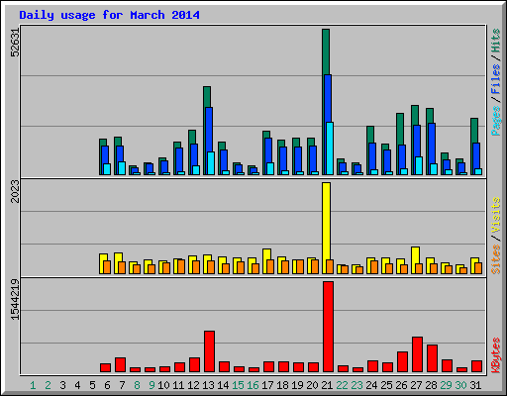Select day label 17 on the x-axis
This screenshot has height=396, width=507.
pos(267,385)
